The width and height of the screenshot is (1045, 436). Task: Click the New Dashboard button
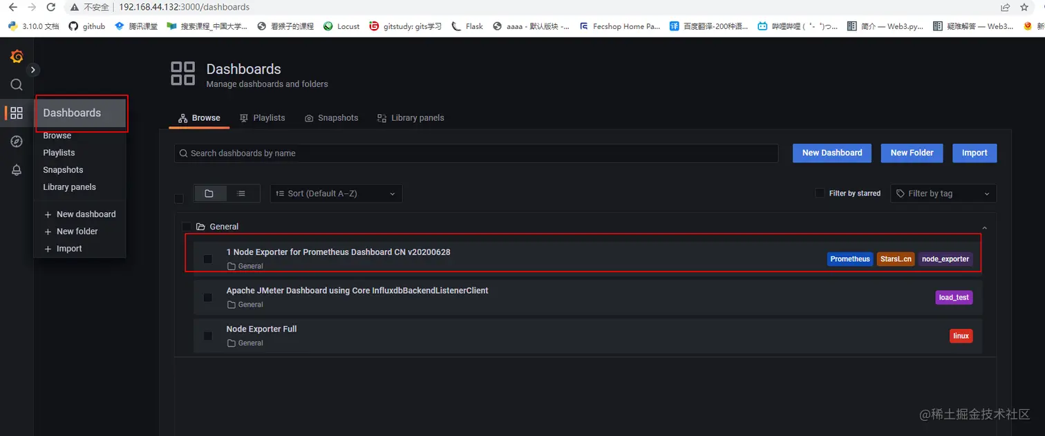pyautogui.click(x=832, y=153)
